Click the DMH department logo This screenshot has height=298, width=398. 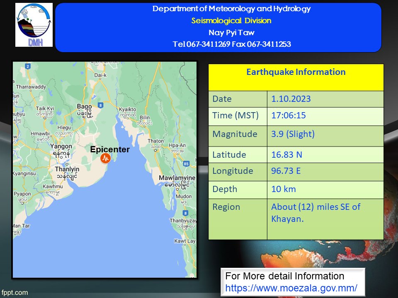tap(34, 25)
